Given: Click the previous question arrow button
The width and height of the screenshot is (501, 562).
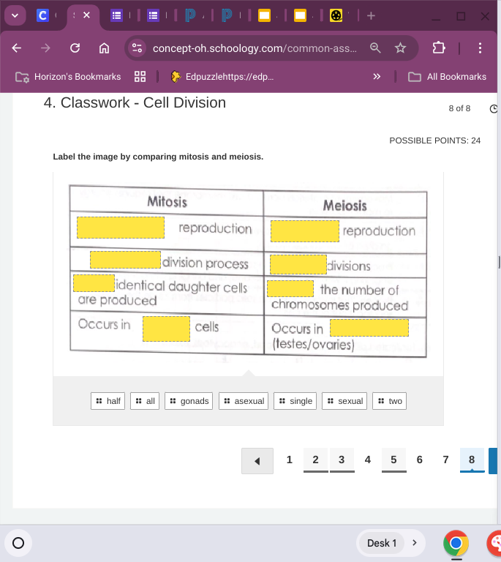Looking at the screenshot, I should (257, 461).
